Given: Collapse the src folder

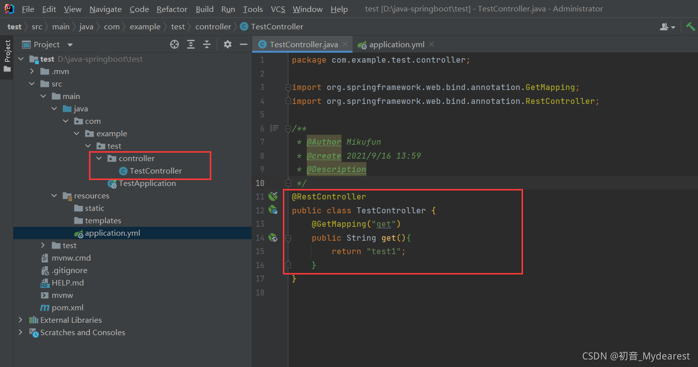Looking at the screenshot, I should click(x=32, y=84).
